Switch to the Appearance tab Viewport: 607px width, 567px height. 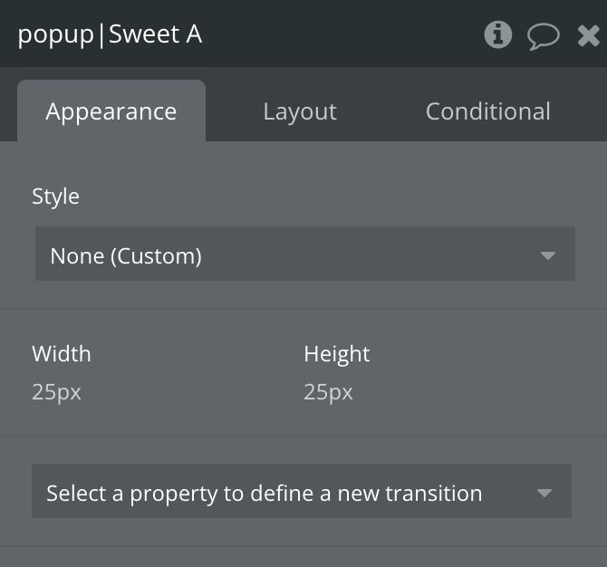click(111, 111)
